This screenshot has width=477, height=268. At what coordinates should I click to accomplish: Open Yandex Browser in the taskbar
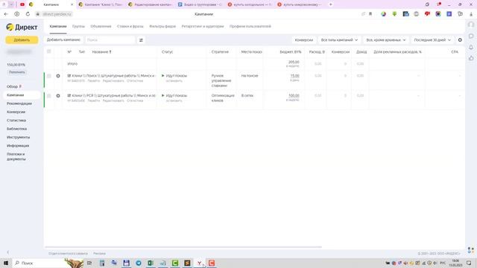click(199, 263)
